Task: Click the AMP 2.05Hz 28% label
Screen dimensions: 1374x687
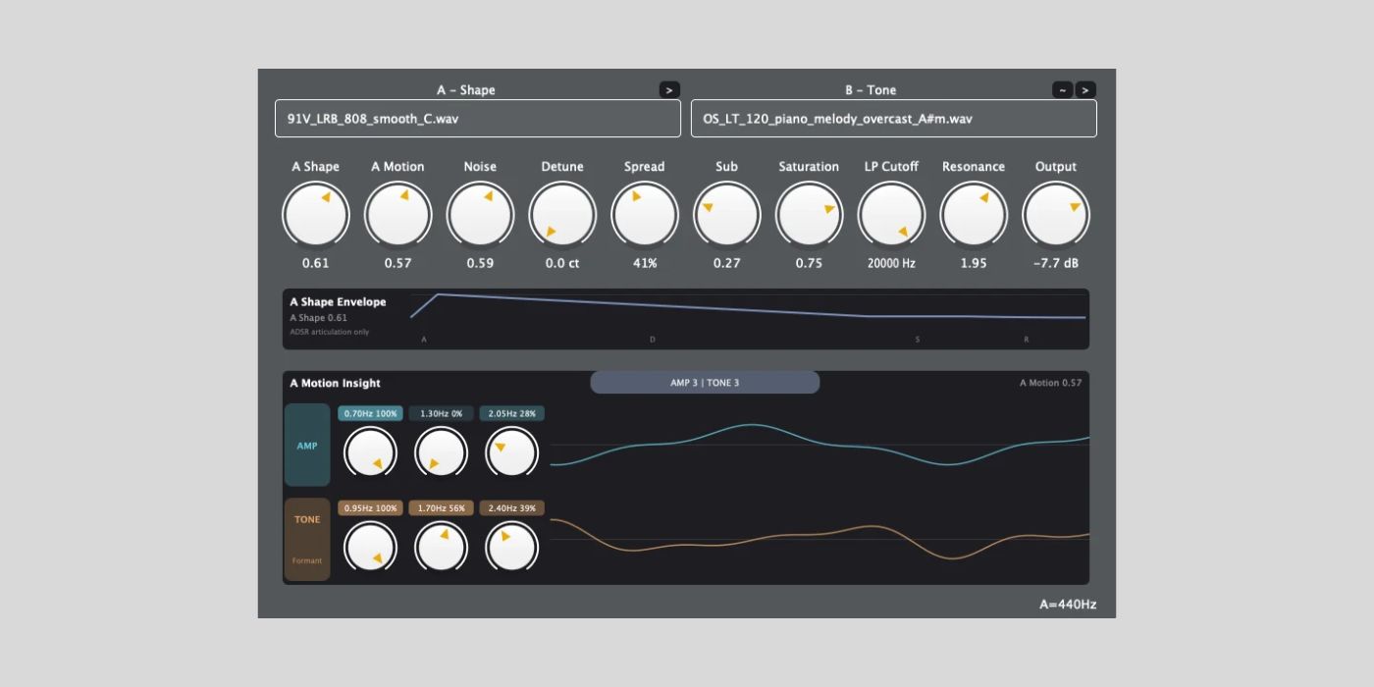Action: [512, 414]
